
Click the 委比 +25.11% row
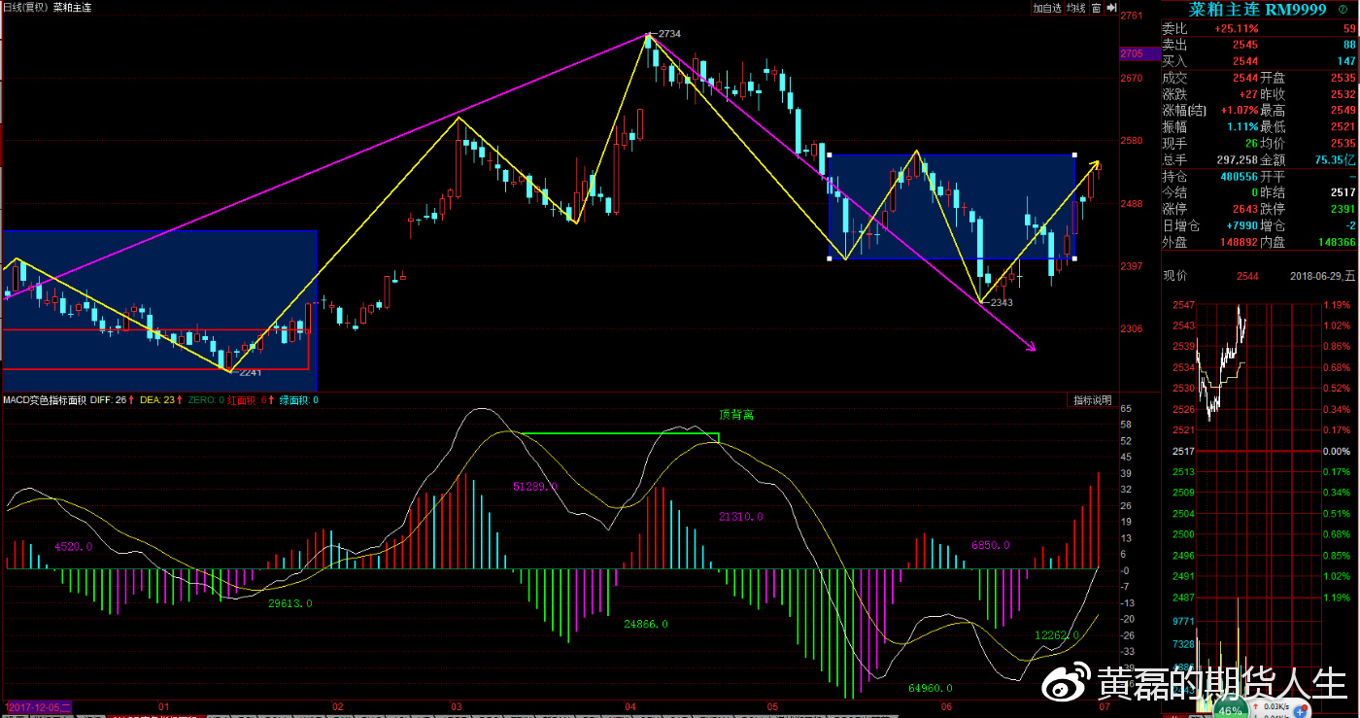(1259, 29)
